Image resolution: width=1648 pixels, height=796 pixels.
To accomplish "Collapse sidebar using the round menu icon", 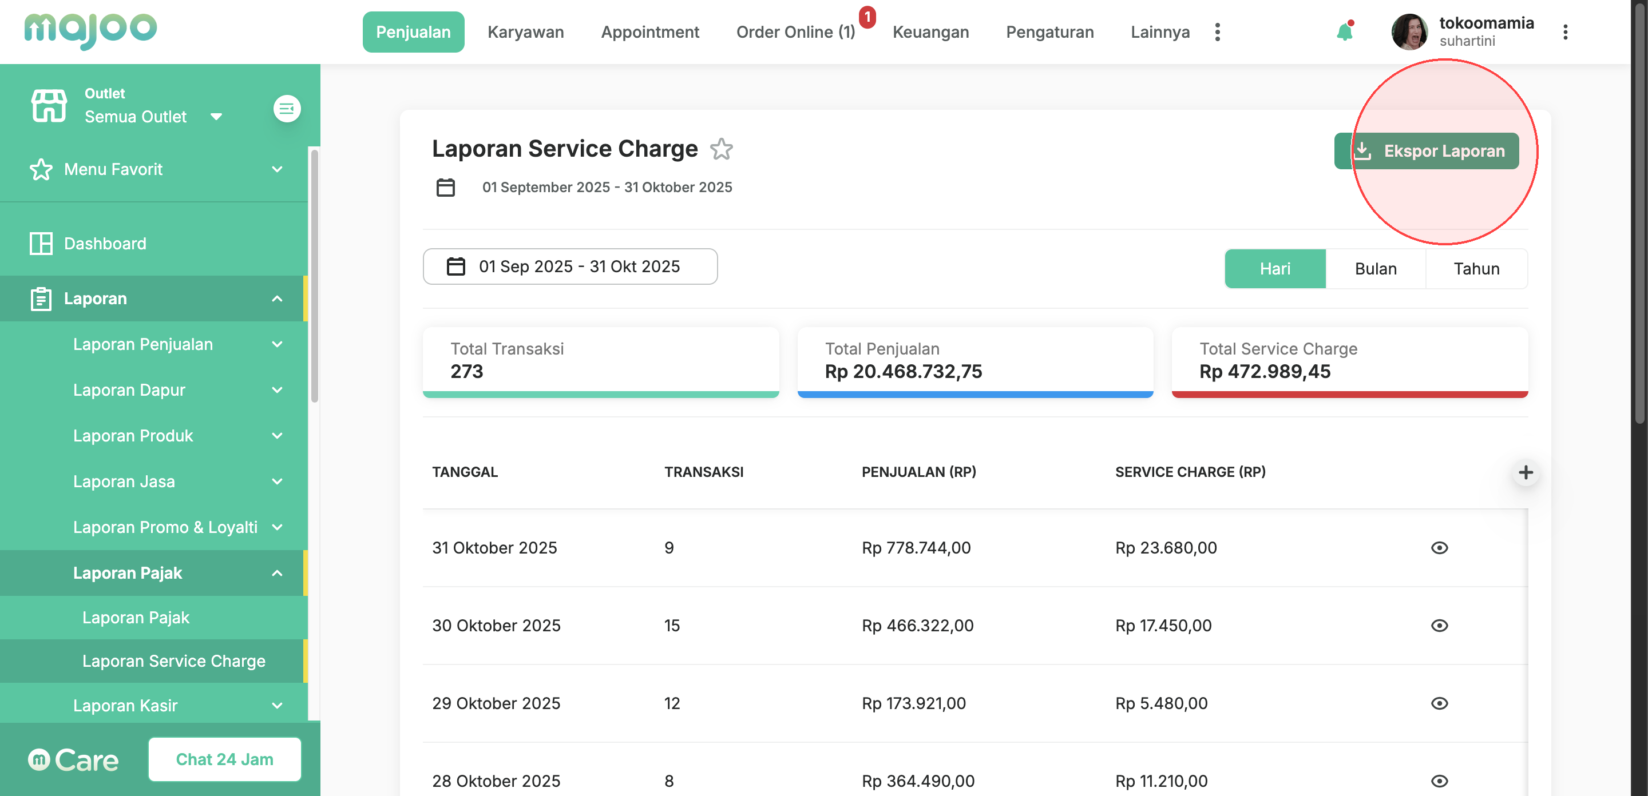I will (x=287, y=109).
